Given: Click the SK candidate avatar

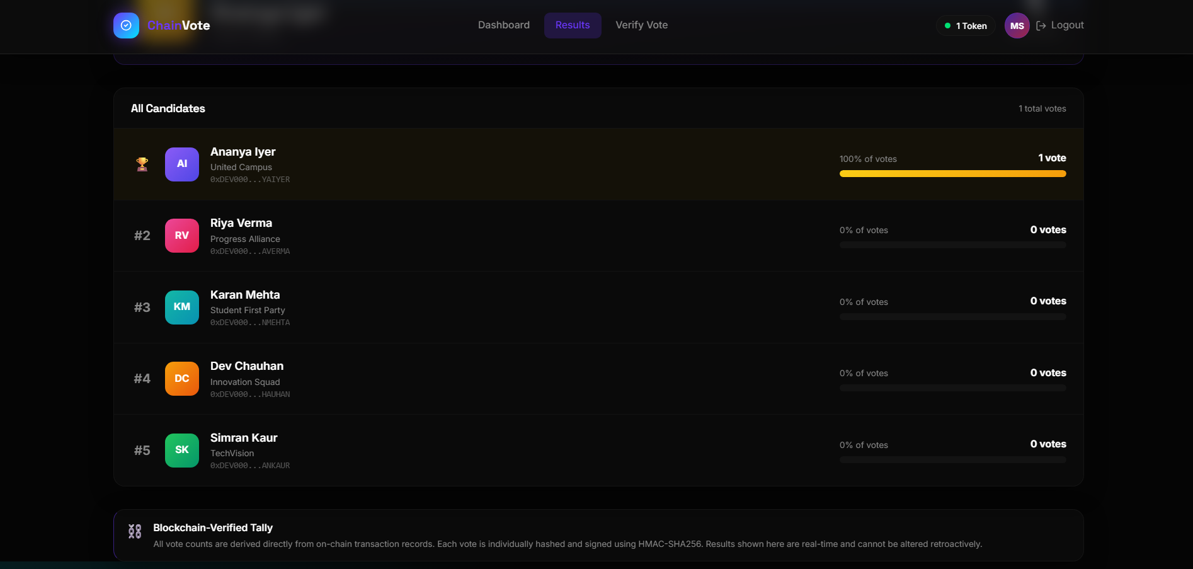Looking at the screenshot, I should 182,451.
